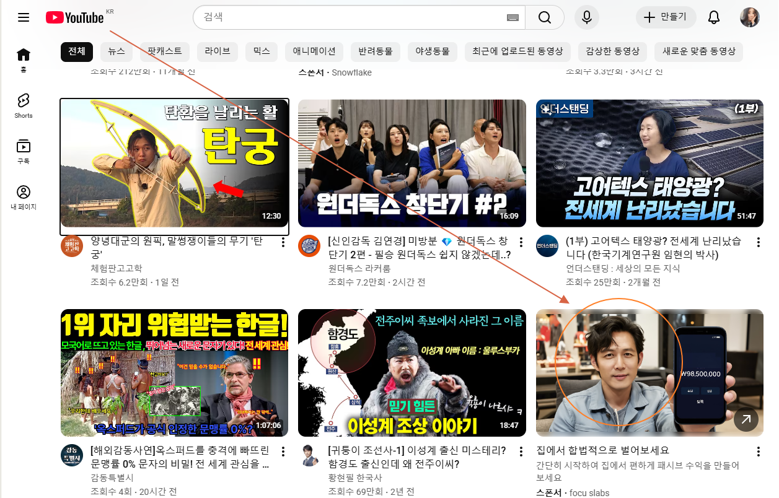This screenshot has height=498, width=779.
Task: Open the on-screen keyboard icon in search box
Action: 513,17
